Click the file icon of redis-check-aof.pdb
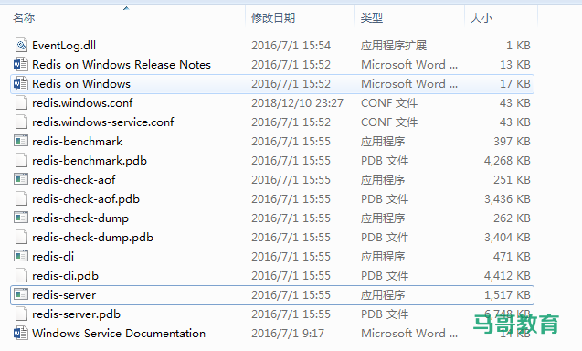582x351 pixels. (x=21, y=199)
